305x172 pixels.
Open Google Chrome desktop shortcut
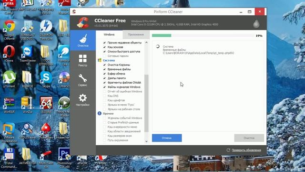9,30
